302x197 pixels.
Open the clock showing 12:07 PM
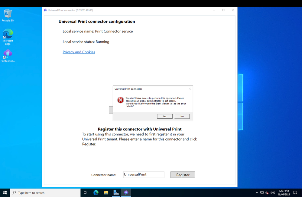(284, 193)
